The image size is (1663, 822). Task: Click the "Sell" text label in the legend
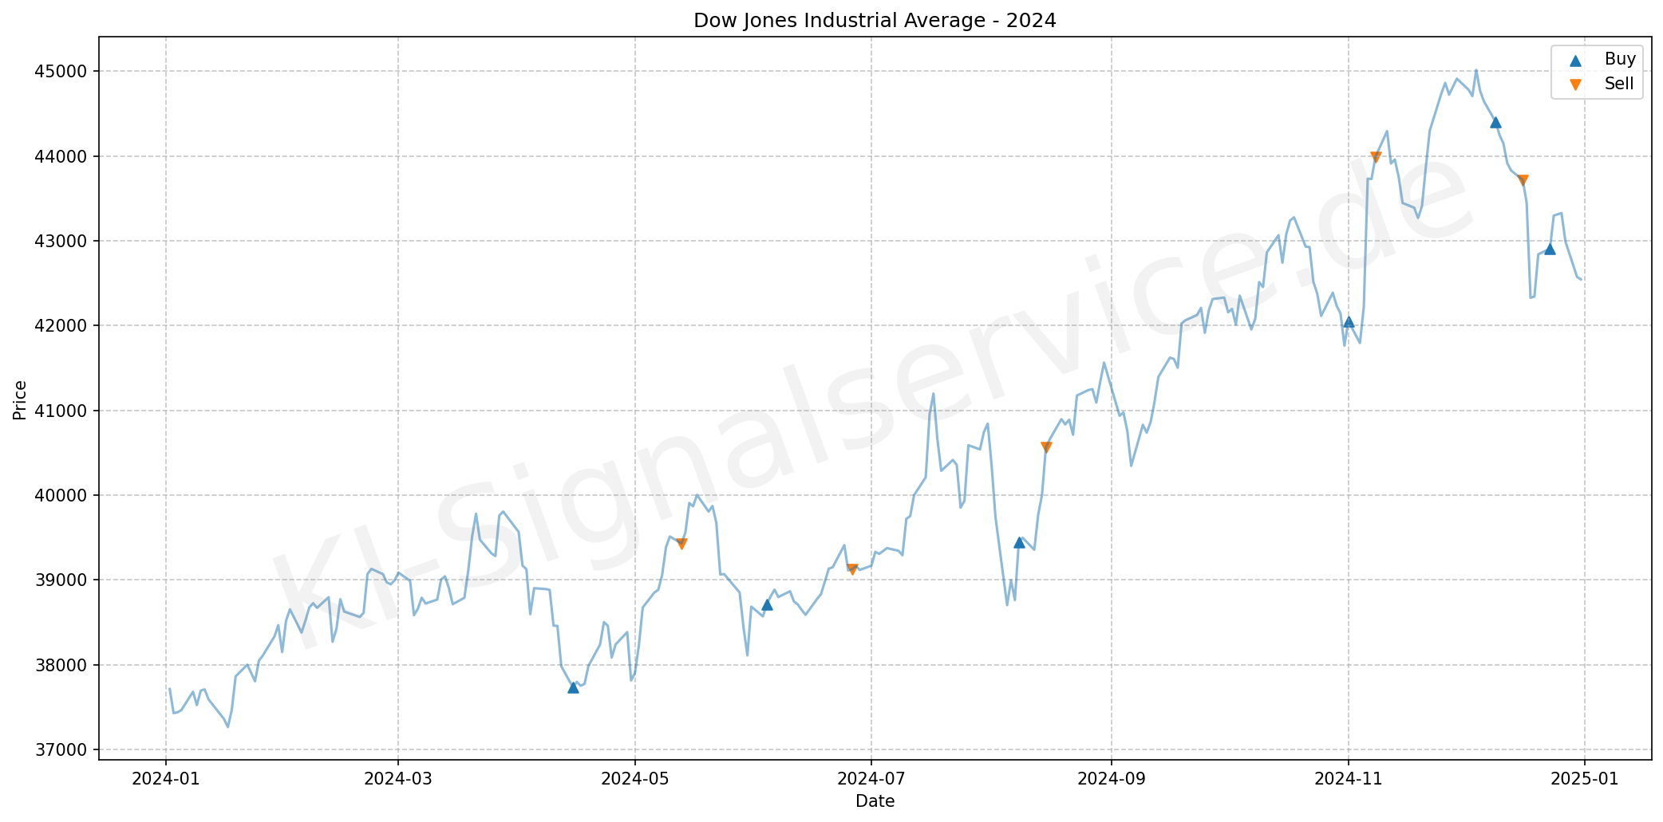point(1619,84)
